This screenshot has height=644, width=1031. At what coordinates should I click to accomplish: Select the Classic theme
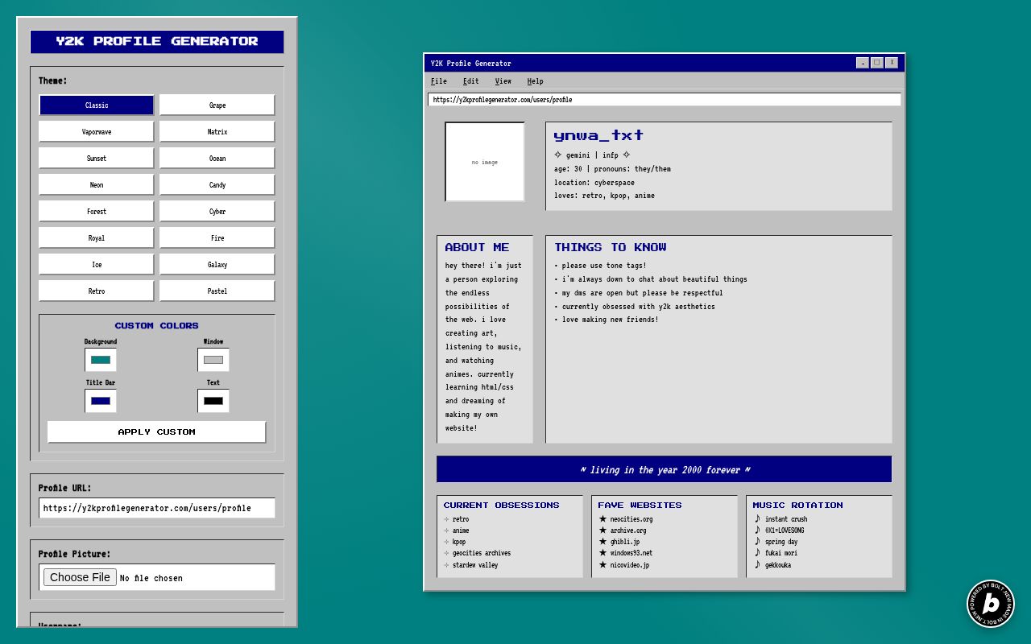[97, 105]
